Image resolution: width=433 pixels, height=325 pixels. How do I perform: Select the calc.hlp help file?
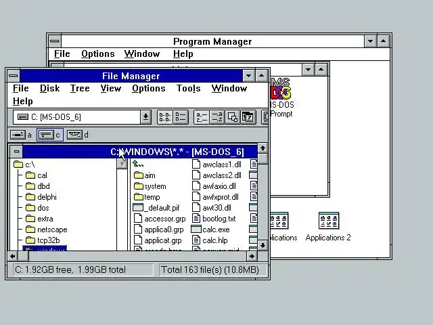[210, 240]
